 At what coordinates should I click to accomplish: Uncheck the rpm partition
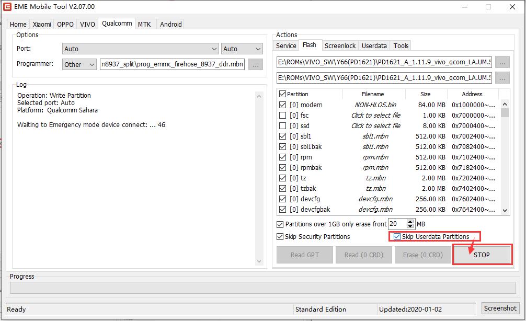pos(283,157)
